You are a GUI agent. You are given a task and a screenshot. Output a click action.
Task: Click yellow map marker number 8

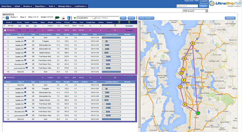tap(184, 59)
